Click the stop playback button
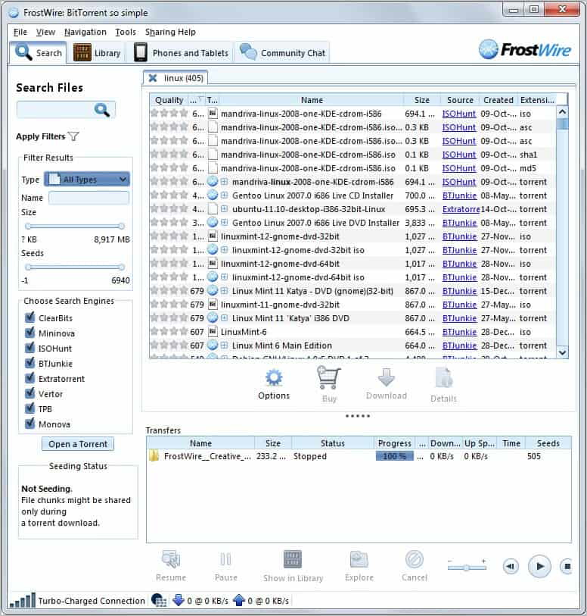This screenshot has height=616, width=587. (567, 566)
